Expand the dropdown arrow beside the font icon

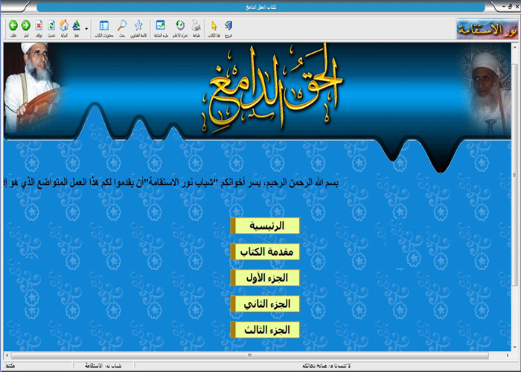pyautogui.click(x=86, y=29)
